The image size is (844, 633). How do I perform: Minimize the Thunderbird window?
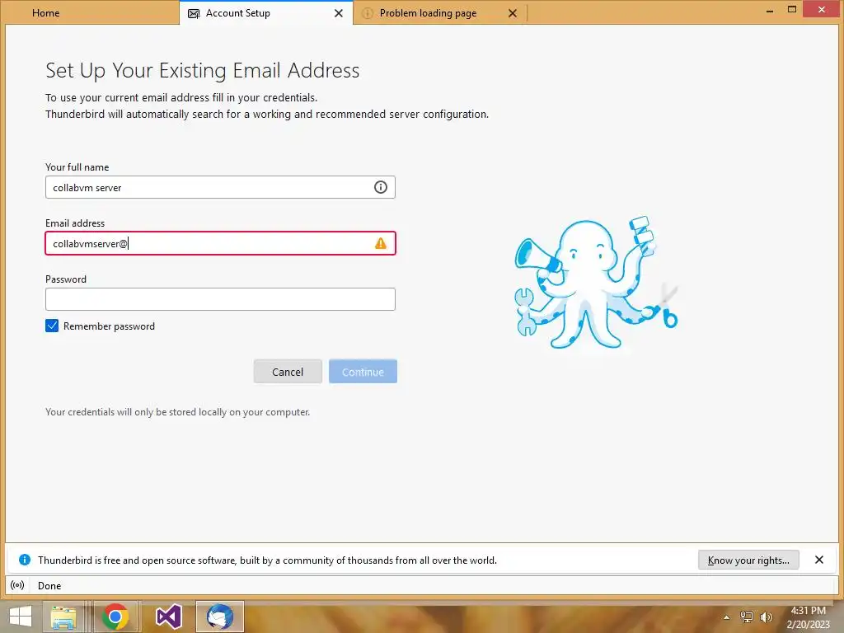770,10
